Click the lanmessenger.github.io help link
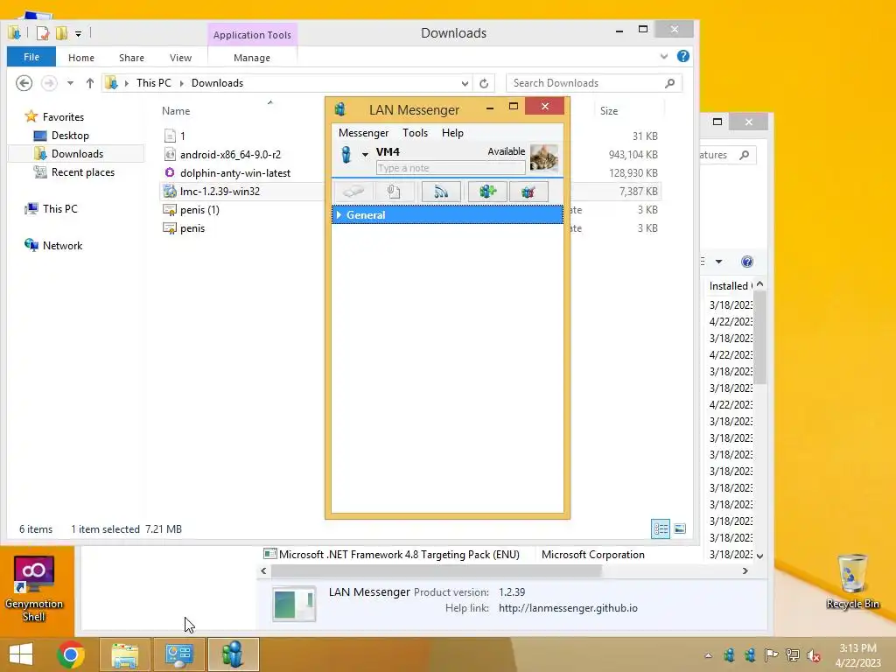This screenshot has height=672, width=896. click(x=568, y=608)
